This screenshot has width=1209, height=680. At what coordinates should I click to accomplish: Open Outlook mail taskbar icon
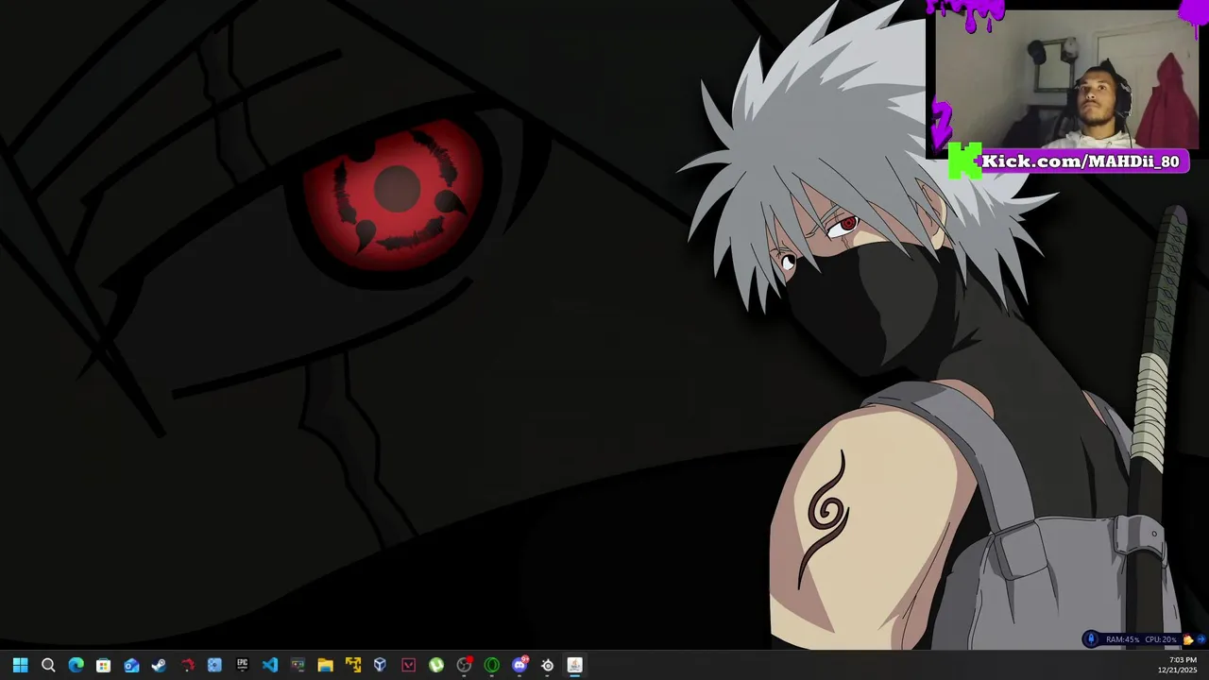tap(131, 666)
